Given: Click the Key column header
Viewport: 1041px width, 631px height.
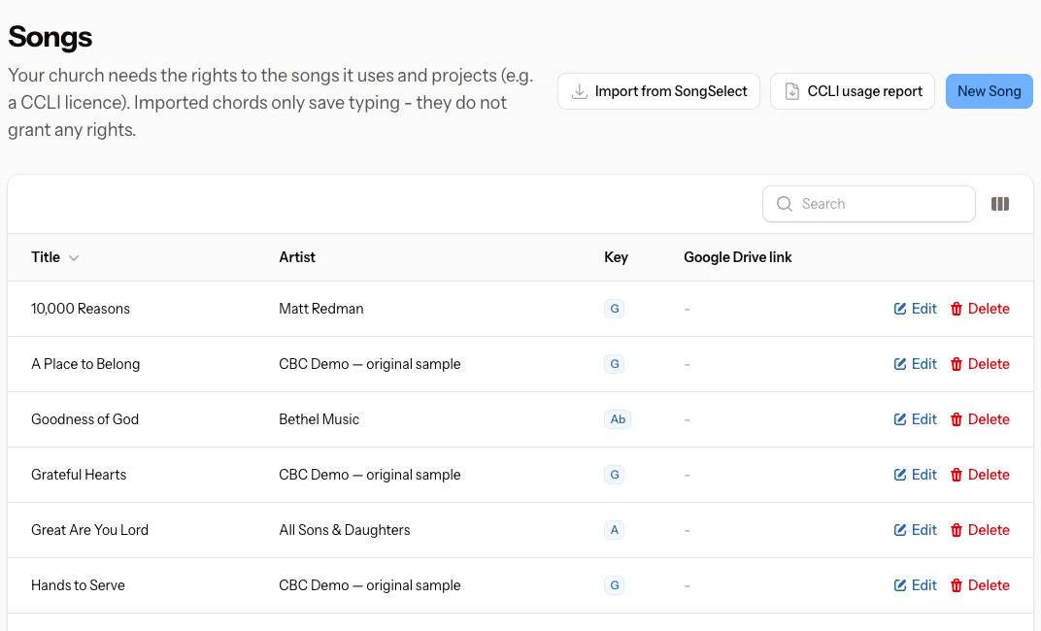Looking at the screenshot, I should coord(616,257).
